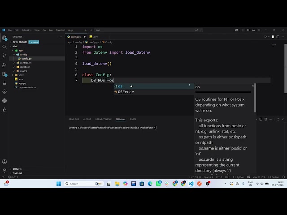Open the Terminal menu
Screen dimensions: 287x215
(x=61, y=30)
